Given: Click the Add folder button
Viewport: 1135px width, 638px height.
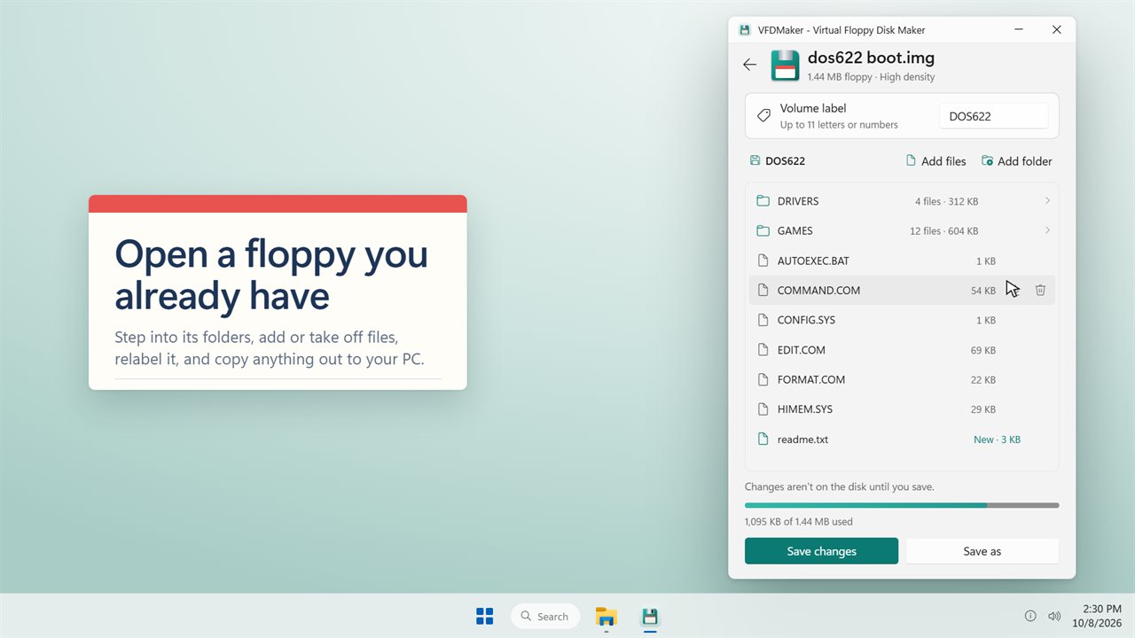Looking at the screenshot, I should [1017, 161].
